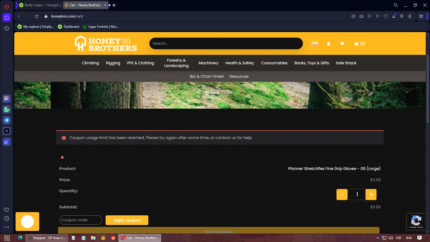Open Jugar Fortnite Xbox bookmark

click(x=101, y=27)
